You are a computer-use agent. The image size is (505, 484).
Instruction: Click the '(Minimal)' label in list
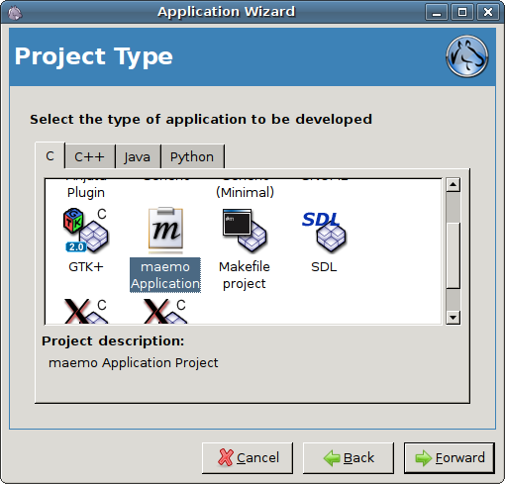[x=245, y=192]
